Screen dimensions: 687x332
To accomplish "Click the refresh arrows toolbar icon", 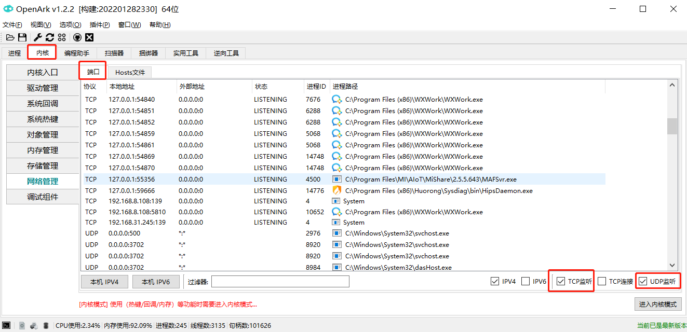I will [x=50, y=37].
